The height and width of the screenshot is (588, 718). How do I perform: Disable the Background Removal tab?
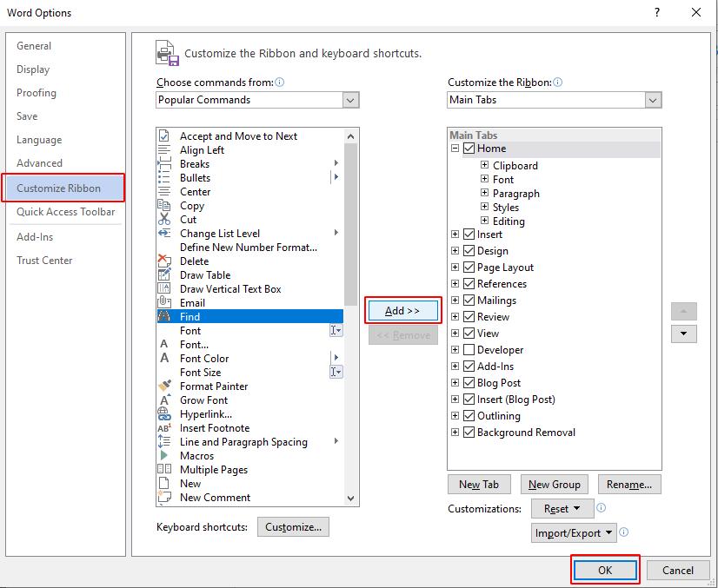tap(469, 433)
